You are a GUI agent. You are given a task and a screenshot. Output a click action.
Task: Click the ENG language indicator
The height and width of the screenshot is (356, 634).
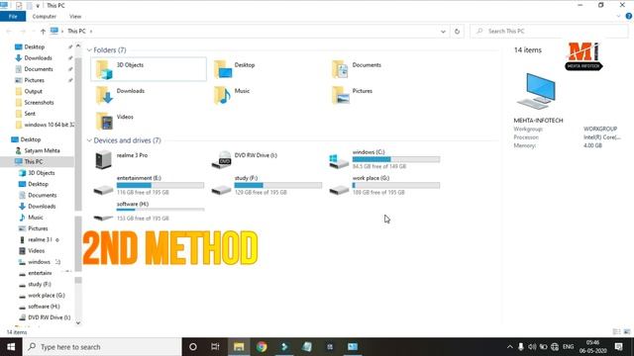click(x=568, y=347)
